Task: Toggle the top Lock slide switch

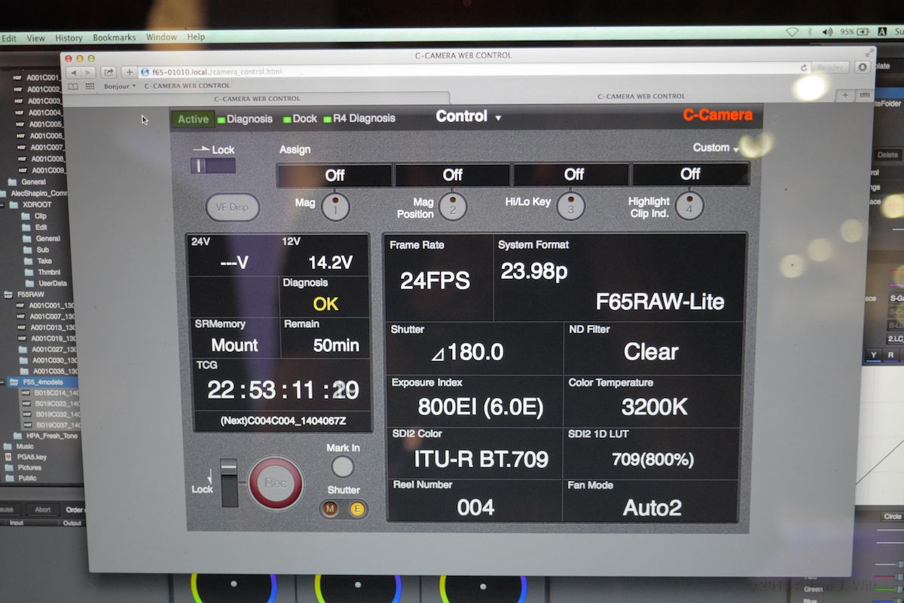Action: tap(212, 166)
